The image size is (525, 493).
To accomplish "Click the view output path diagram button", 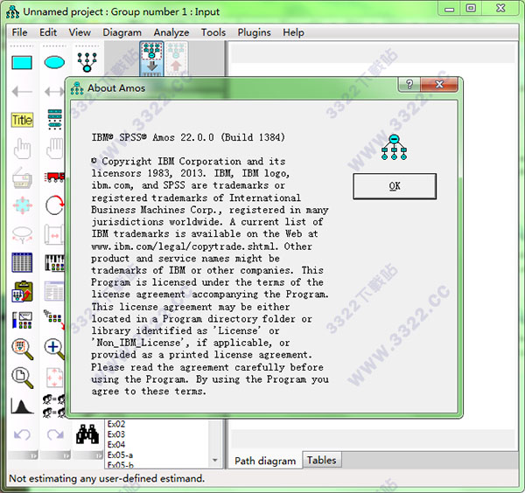I will 176,59.
